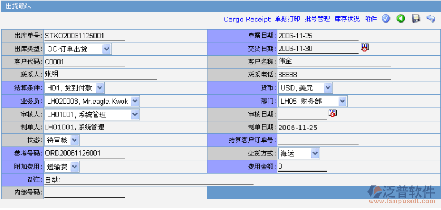The image size is (441, 210).
Task: Click the 单据打印 print link
Action: pos(288,19)
